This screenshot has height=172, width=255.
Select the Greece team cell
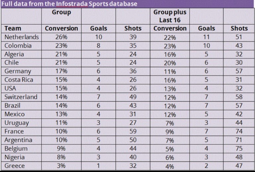pos(15,166)
